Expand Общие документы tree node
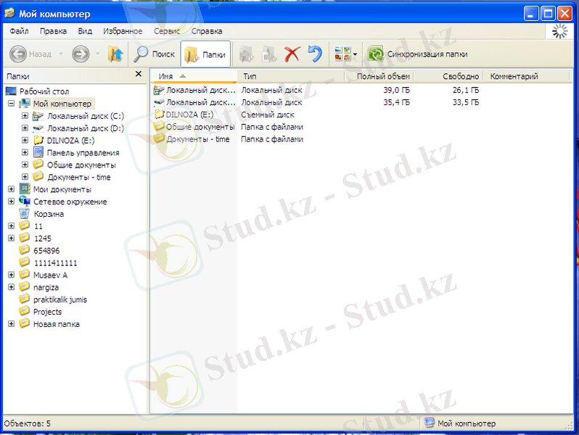Viewport: 579px width, 435px height. 25,165
